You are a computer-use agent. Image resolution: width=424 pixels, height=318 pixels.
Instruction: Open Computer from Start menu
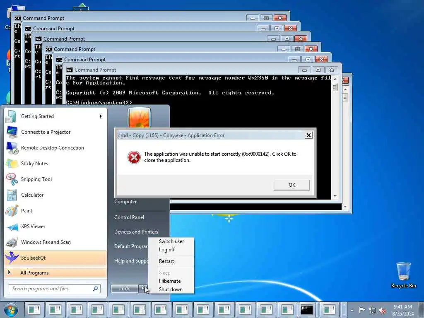pos(125,202)
